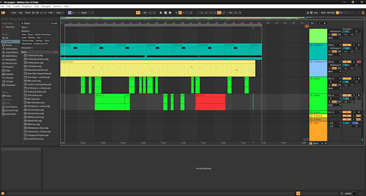Start playback with the Play button
This screenshot has width=366, height=196.
(161, 13)
